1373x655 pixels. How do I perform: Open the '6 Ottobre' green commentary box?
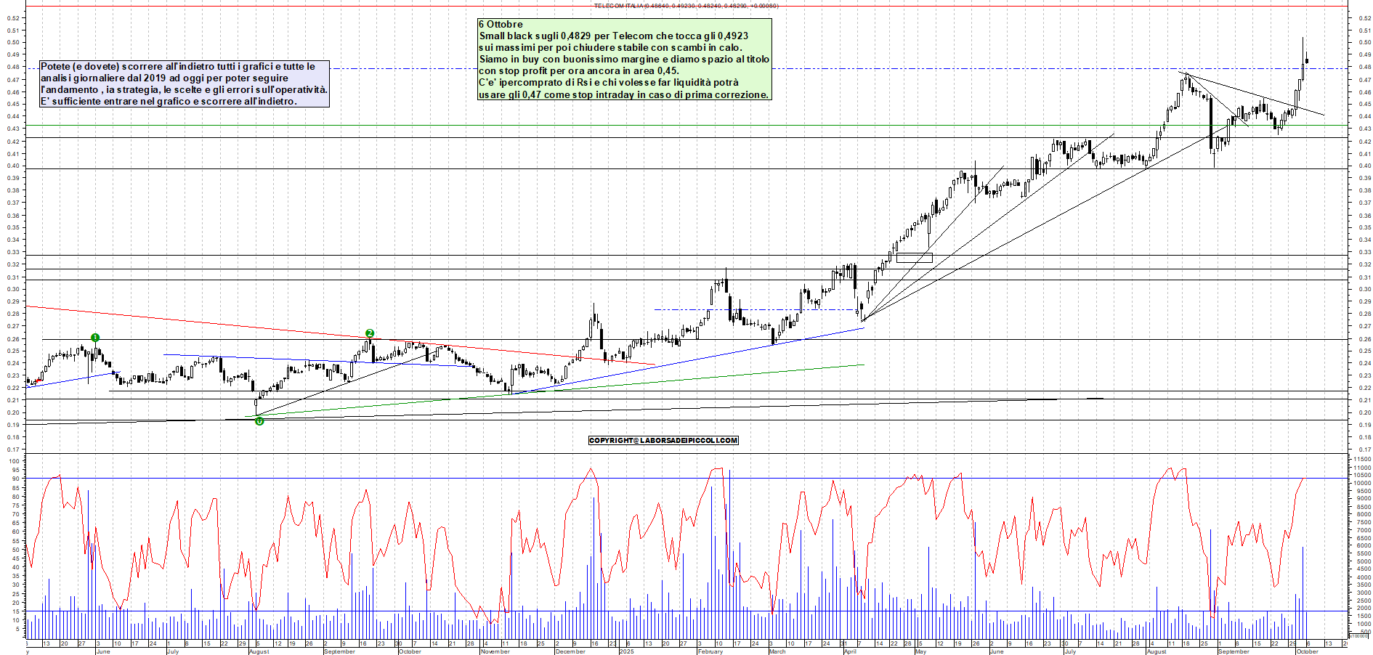point(624,60)
